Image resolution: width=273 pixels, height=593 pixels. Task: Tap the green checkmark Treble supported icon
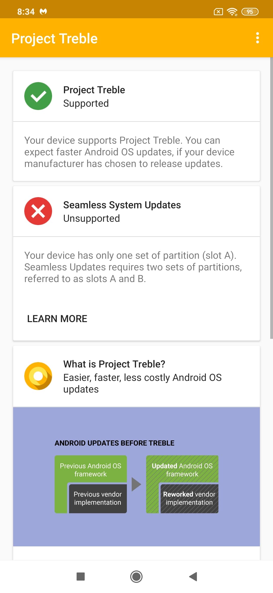point(38,96)
